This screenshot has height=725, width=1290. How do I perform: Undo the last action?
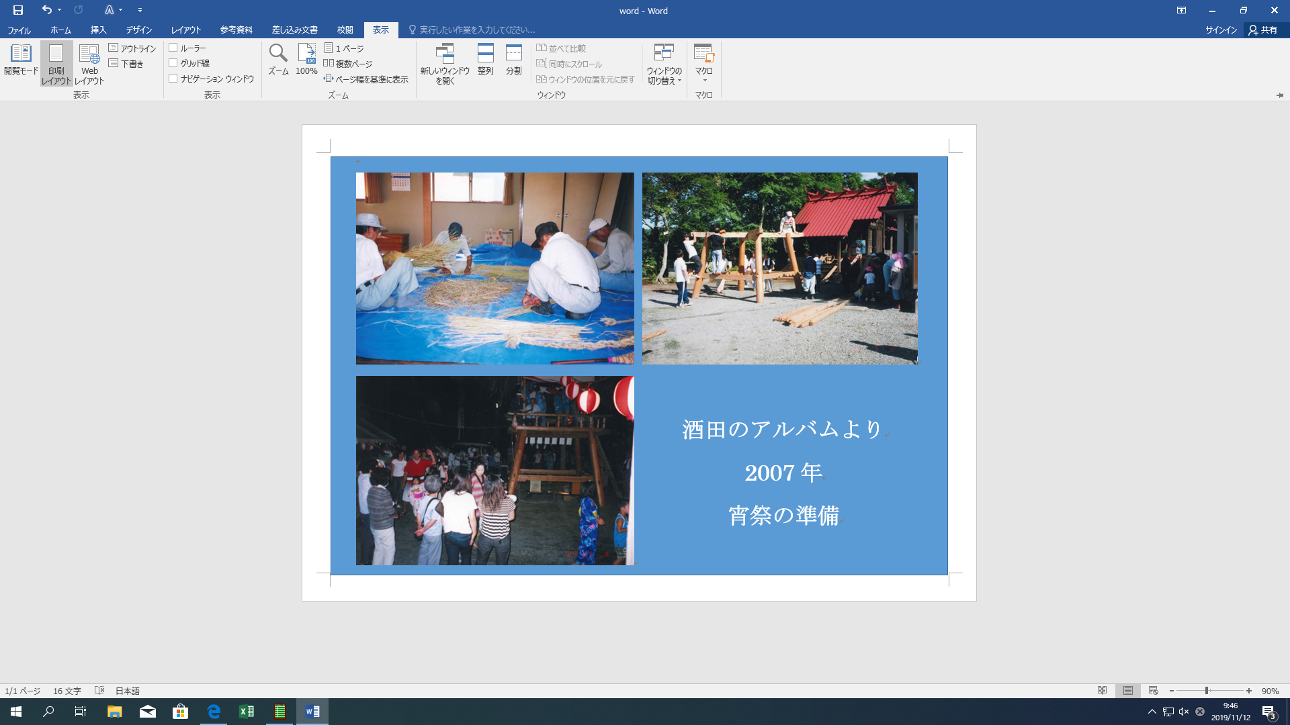[x=46, y=10]
